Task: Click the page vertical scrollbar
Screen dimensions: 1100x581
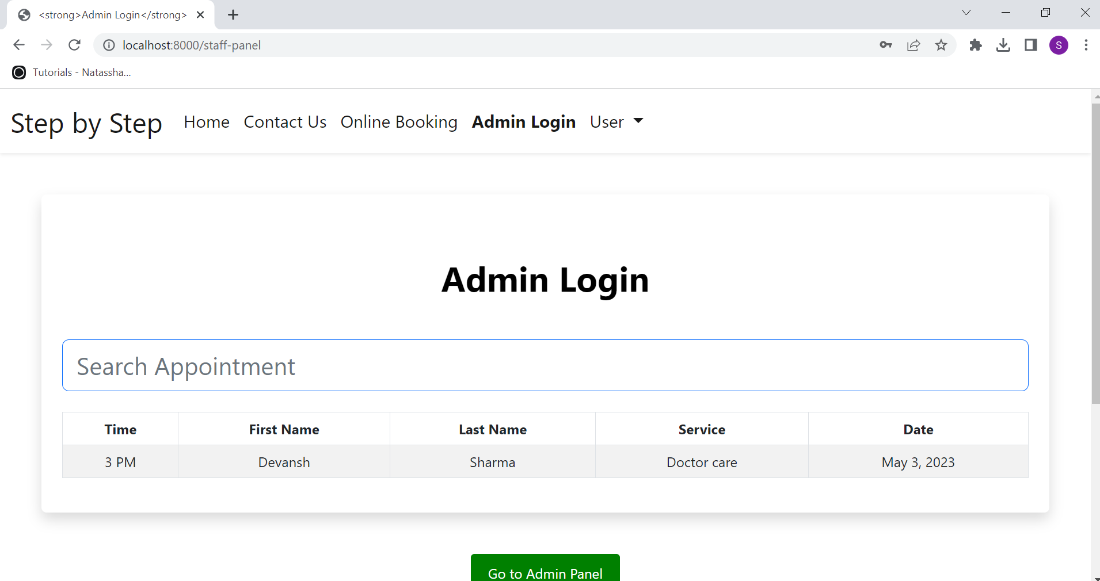Action: click(x=1095, y=253)
